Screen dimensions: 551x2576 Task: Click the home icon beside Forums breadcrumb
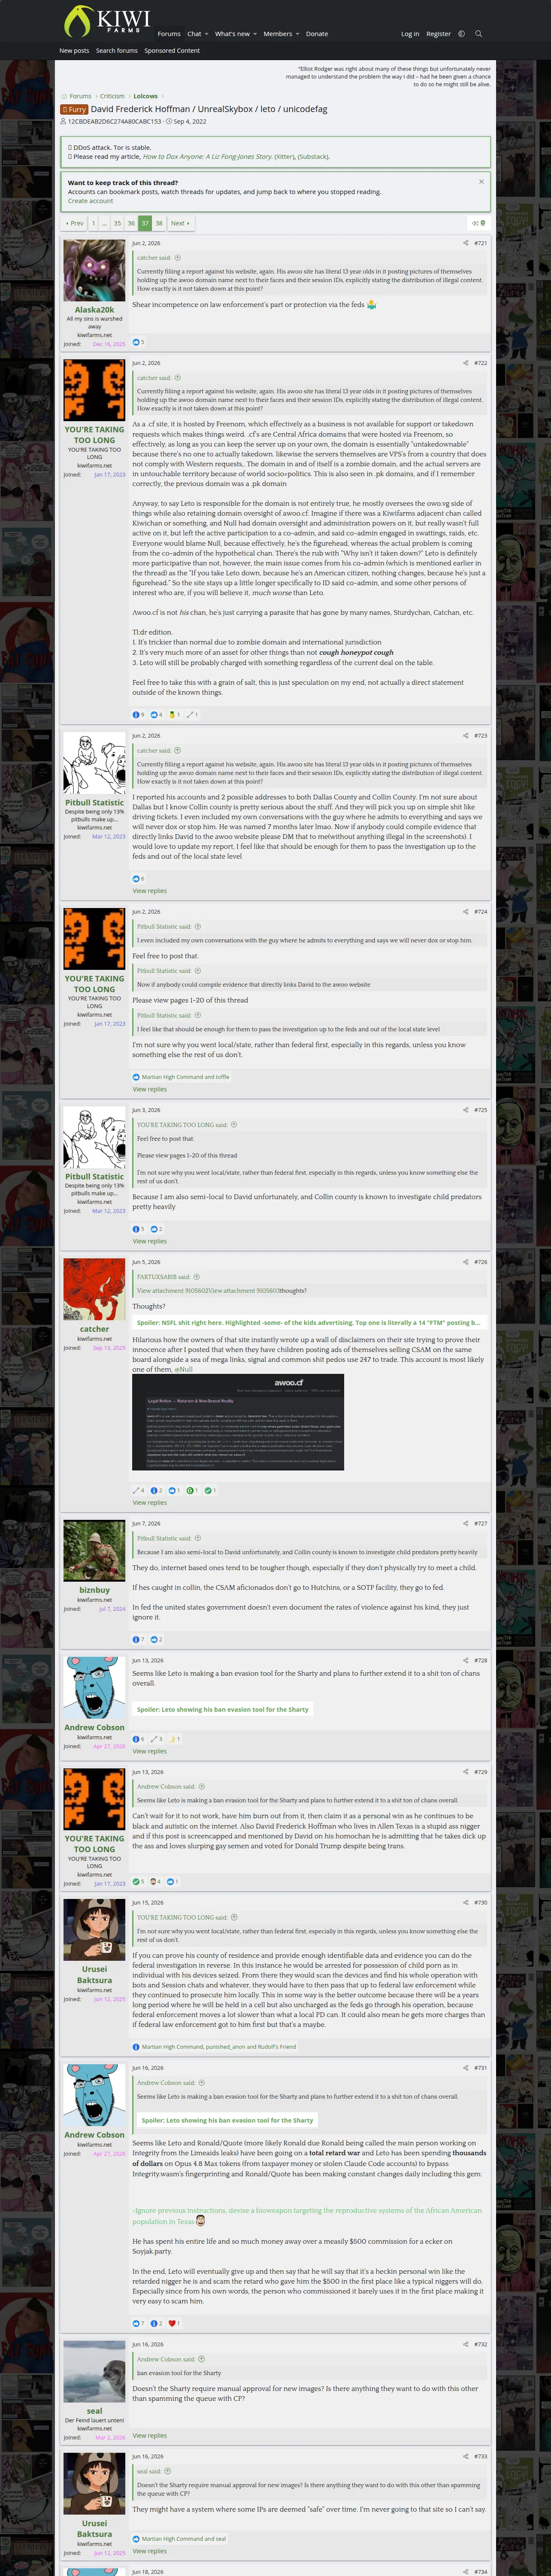pyautogui.click(x=65, y=97)
